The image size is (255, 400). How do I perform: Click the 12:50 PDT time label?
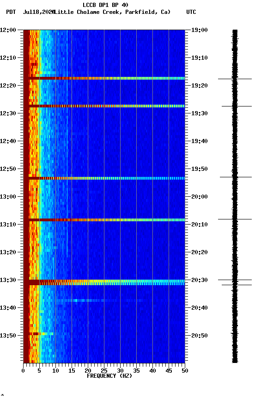point(8,169)
